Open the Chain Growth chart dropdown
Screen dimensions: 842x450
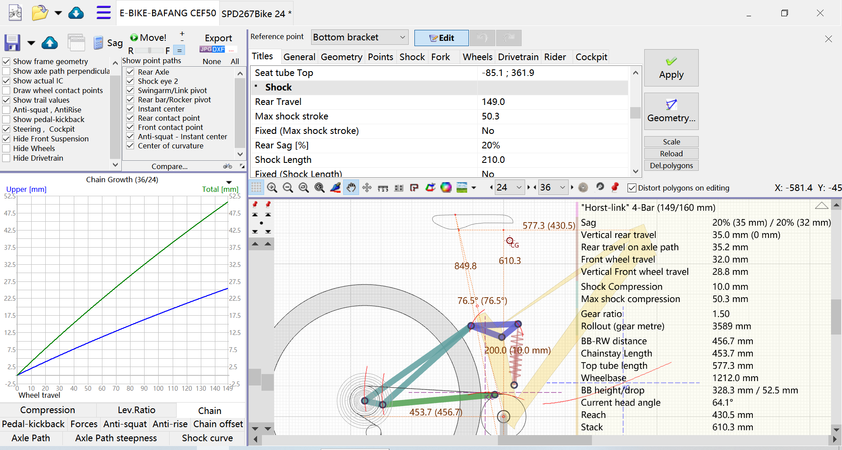click(x=229, y=182)
